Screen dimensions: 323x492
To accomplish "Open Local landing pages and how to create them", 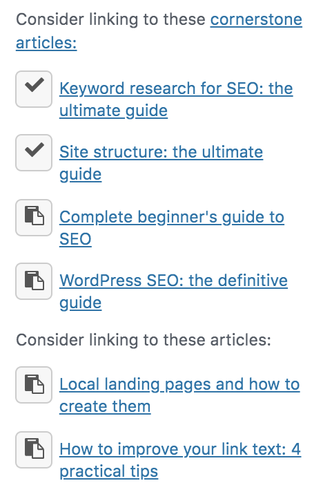I will tap(179, 395).
